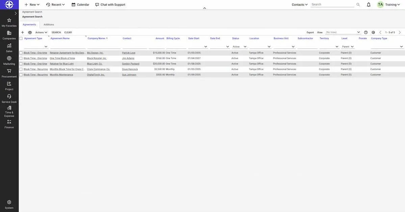405x212 pixels.
Task: Open the Actions dropdown
Action: pyautogui.click(x=41, y=32)
